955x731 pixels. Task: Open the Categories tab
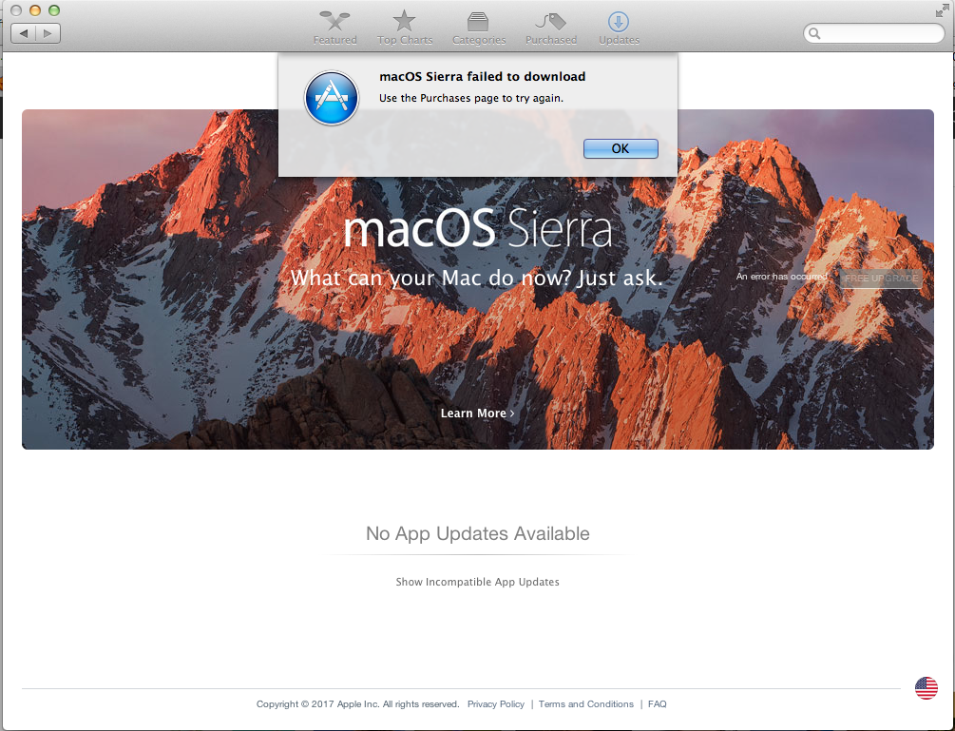pyautogui.click(x=479, y=29)
